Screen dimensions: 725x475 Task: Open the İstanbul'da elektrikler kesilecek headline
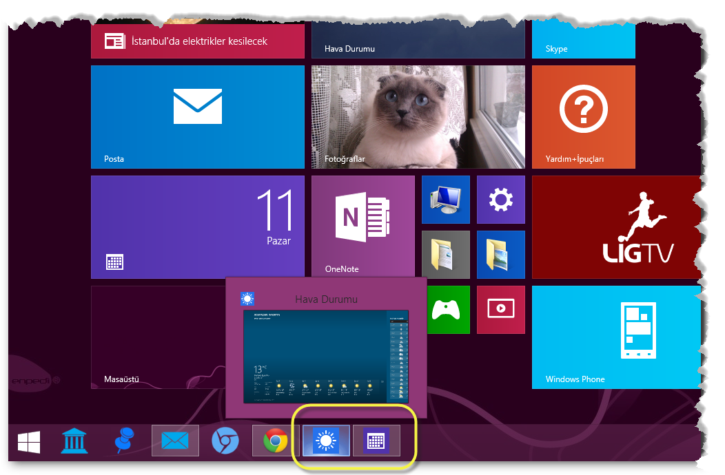[x=197, y=41]
